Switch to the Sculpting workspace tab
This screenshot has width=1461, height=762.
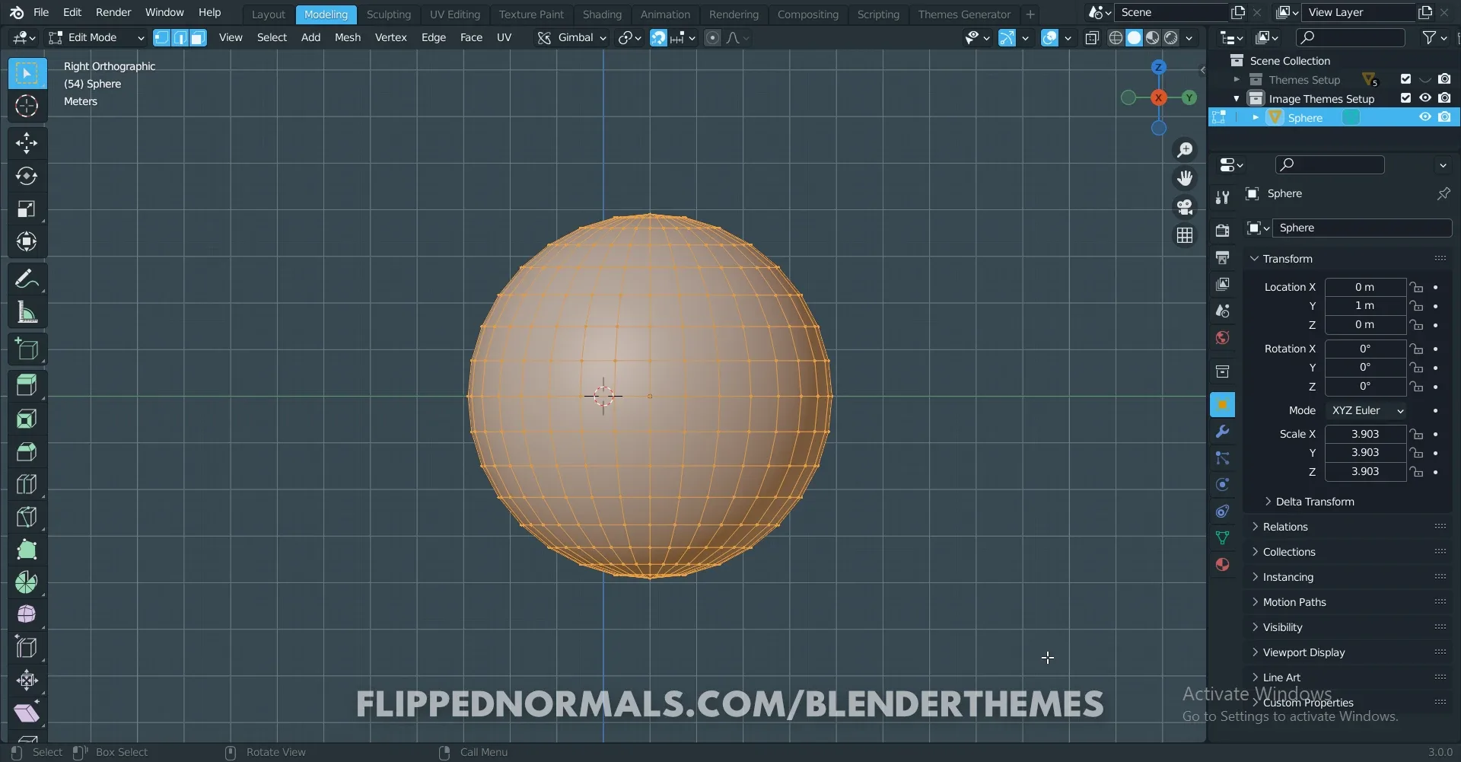[388, 14]
